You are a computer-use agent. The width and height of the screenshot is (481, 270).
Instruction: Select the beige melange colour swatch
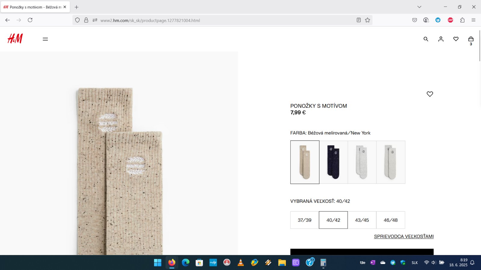[x=305, y=162]
